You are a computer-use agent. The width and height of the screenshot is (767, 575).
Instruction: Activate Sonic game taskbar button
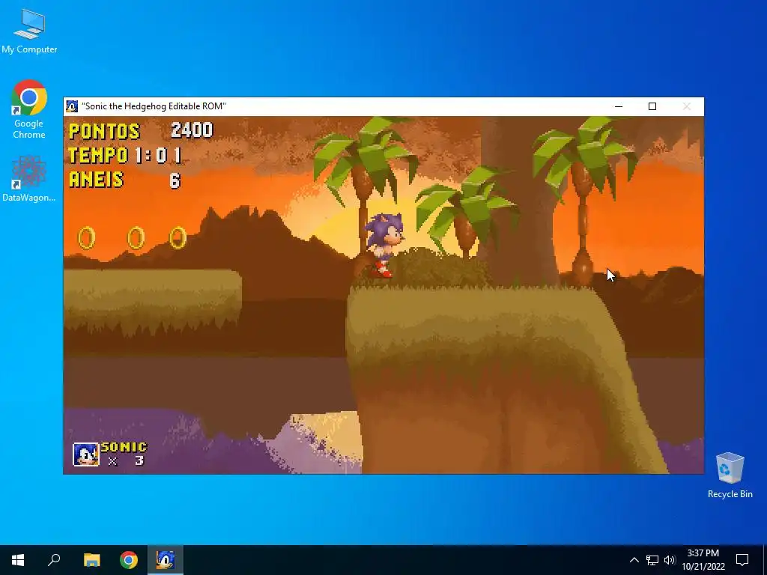coord(166,560)
